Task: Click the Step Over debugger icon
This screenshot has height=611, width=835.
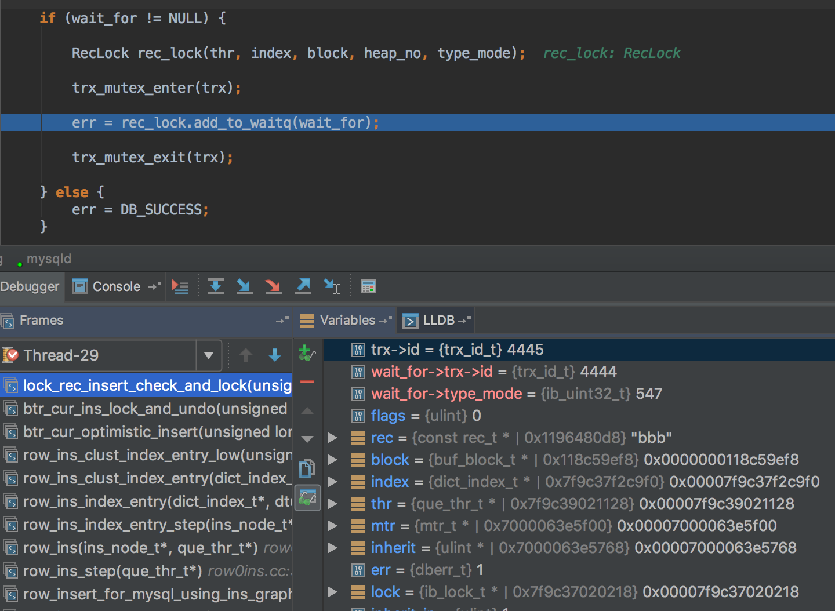Action: [x=216, y=286]
